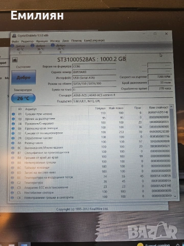Maximize the CrystalDiskInfo window
This screenshot has width=184, height=246.
point(155,34)
